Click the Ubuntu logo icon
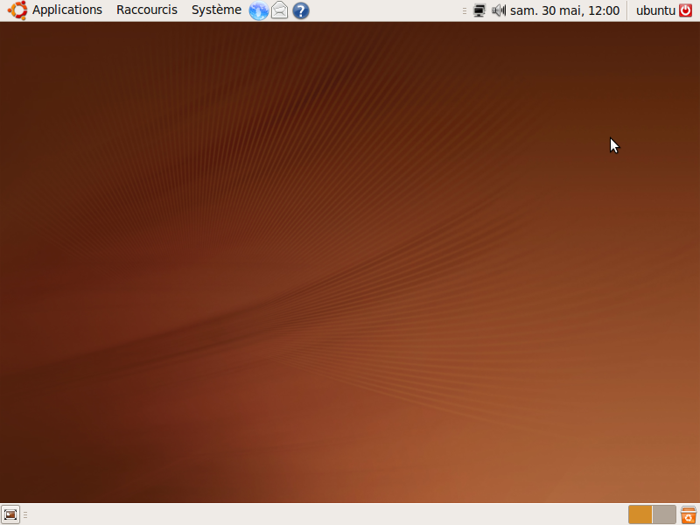700x525 pixels. pos(17,10)
